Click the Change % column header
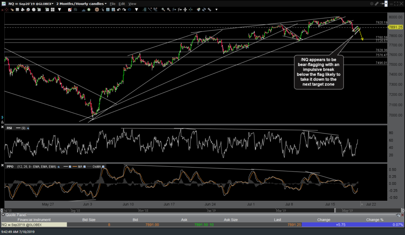The image size is (405, 235). coord(375,220)
